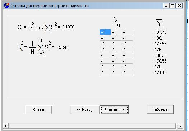This screenshot has height=131, width=189.
Task: Maximize the Оценка дисперсии window
Action: (x=172, y=5)
